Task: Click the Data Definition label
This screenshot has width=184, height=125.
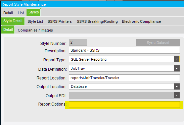Action: pos(52,69)
